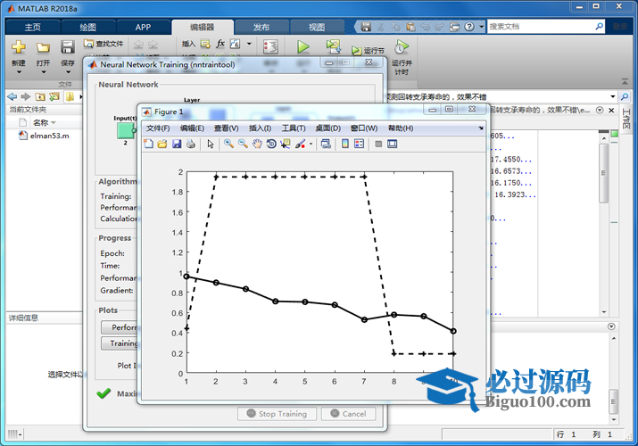Switch to the 发布 ribbon tab

click(261, 28)
